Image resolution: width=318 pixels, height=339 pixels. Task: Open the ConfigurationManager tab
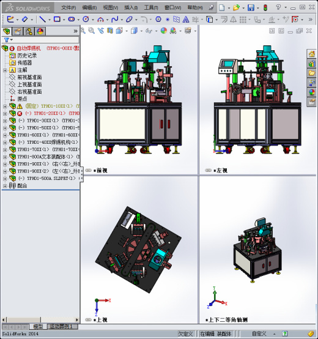pos(29,31)
